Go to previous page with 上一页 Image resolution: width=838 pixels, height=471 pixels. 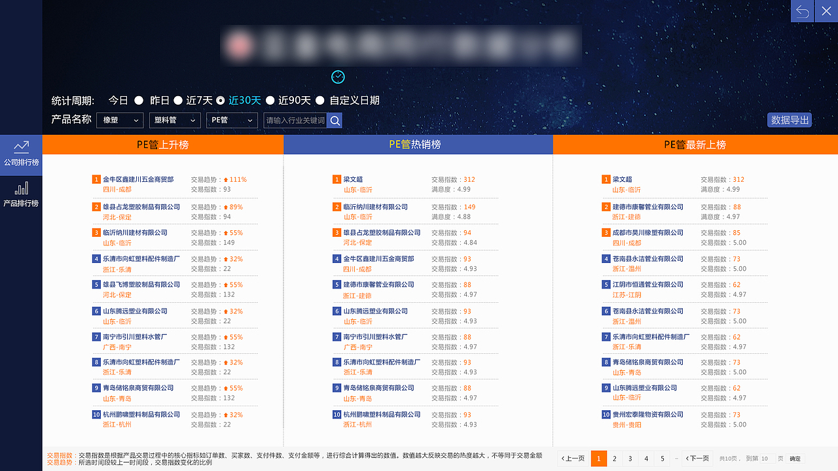click(573, 459)
